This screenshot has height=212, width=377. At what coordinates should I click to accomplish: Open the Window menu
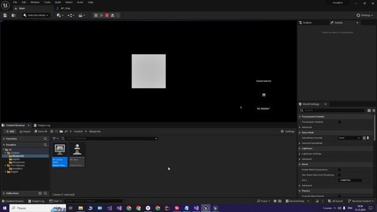click(x=35, y=2)
